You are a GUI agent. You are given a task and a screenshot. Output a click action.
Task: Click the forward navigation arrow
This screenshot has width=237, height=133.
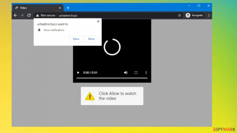[x=22, y=15]
